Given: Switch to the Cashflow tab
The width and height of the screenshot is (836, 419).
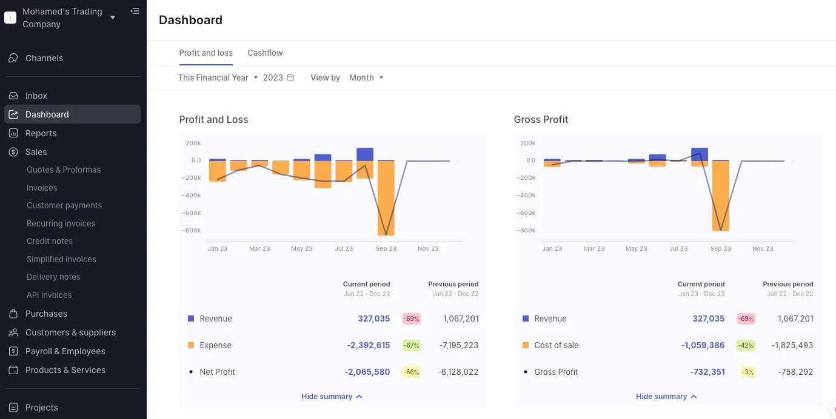Looking at the screenshot, I should pyautogui.click(x=265, y=53).
